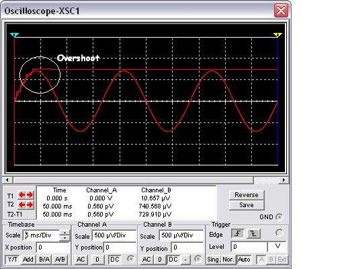Click the cyan T1 cursor marker
Screen dimensions: 344x269
pyautogui.click(x=15, y=35)
